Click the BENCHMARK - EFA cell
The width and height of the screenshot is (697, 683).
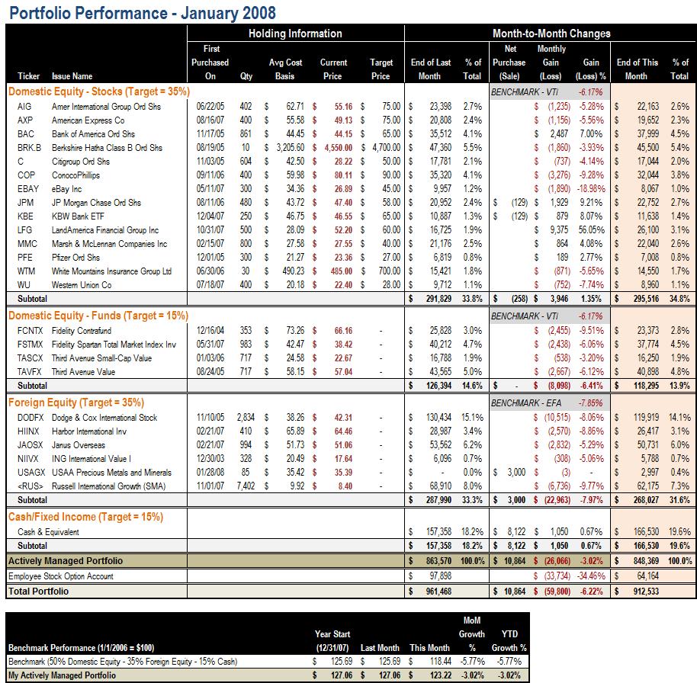(524, 402)
